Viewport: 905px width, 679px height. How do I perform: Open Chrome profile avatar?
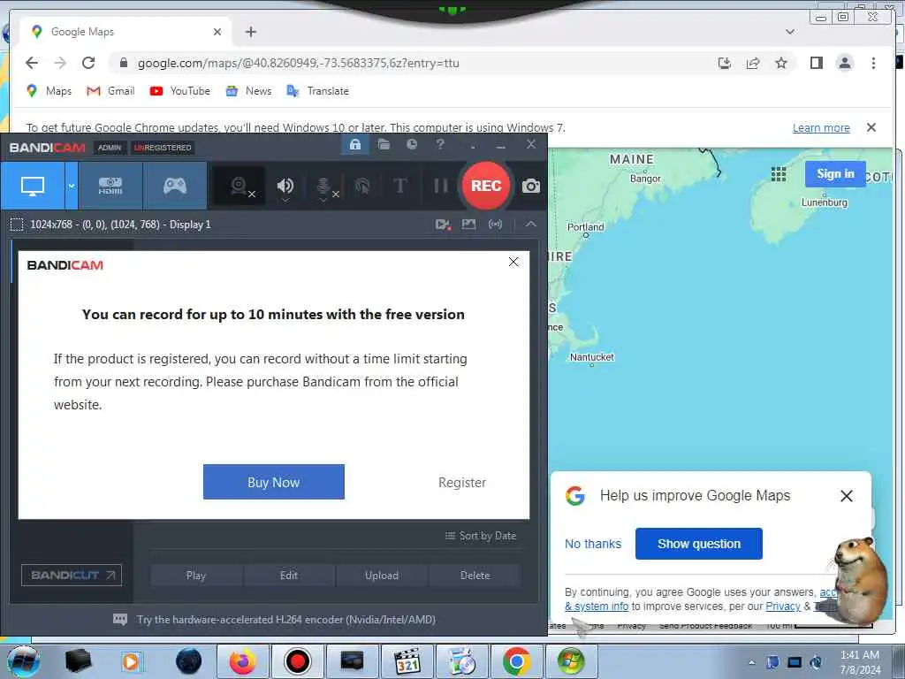(845, 63)
